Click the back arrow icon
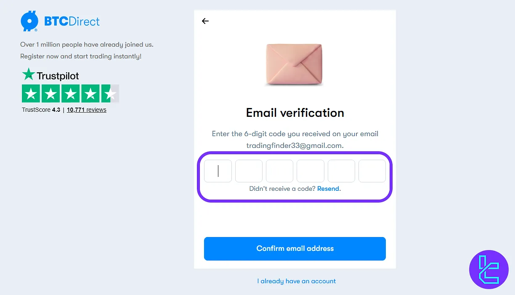This screenshot has height=295, width=515. pos(205,21)
